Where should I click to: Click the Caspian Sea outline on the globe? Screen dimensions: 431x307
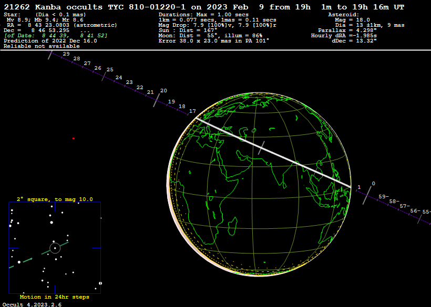pos(243,135)
